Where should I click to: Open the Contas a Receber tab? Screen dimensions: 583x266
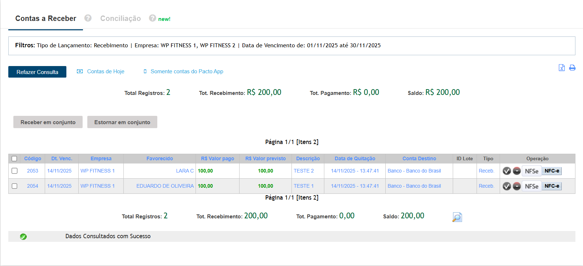coord(45,18)
